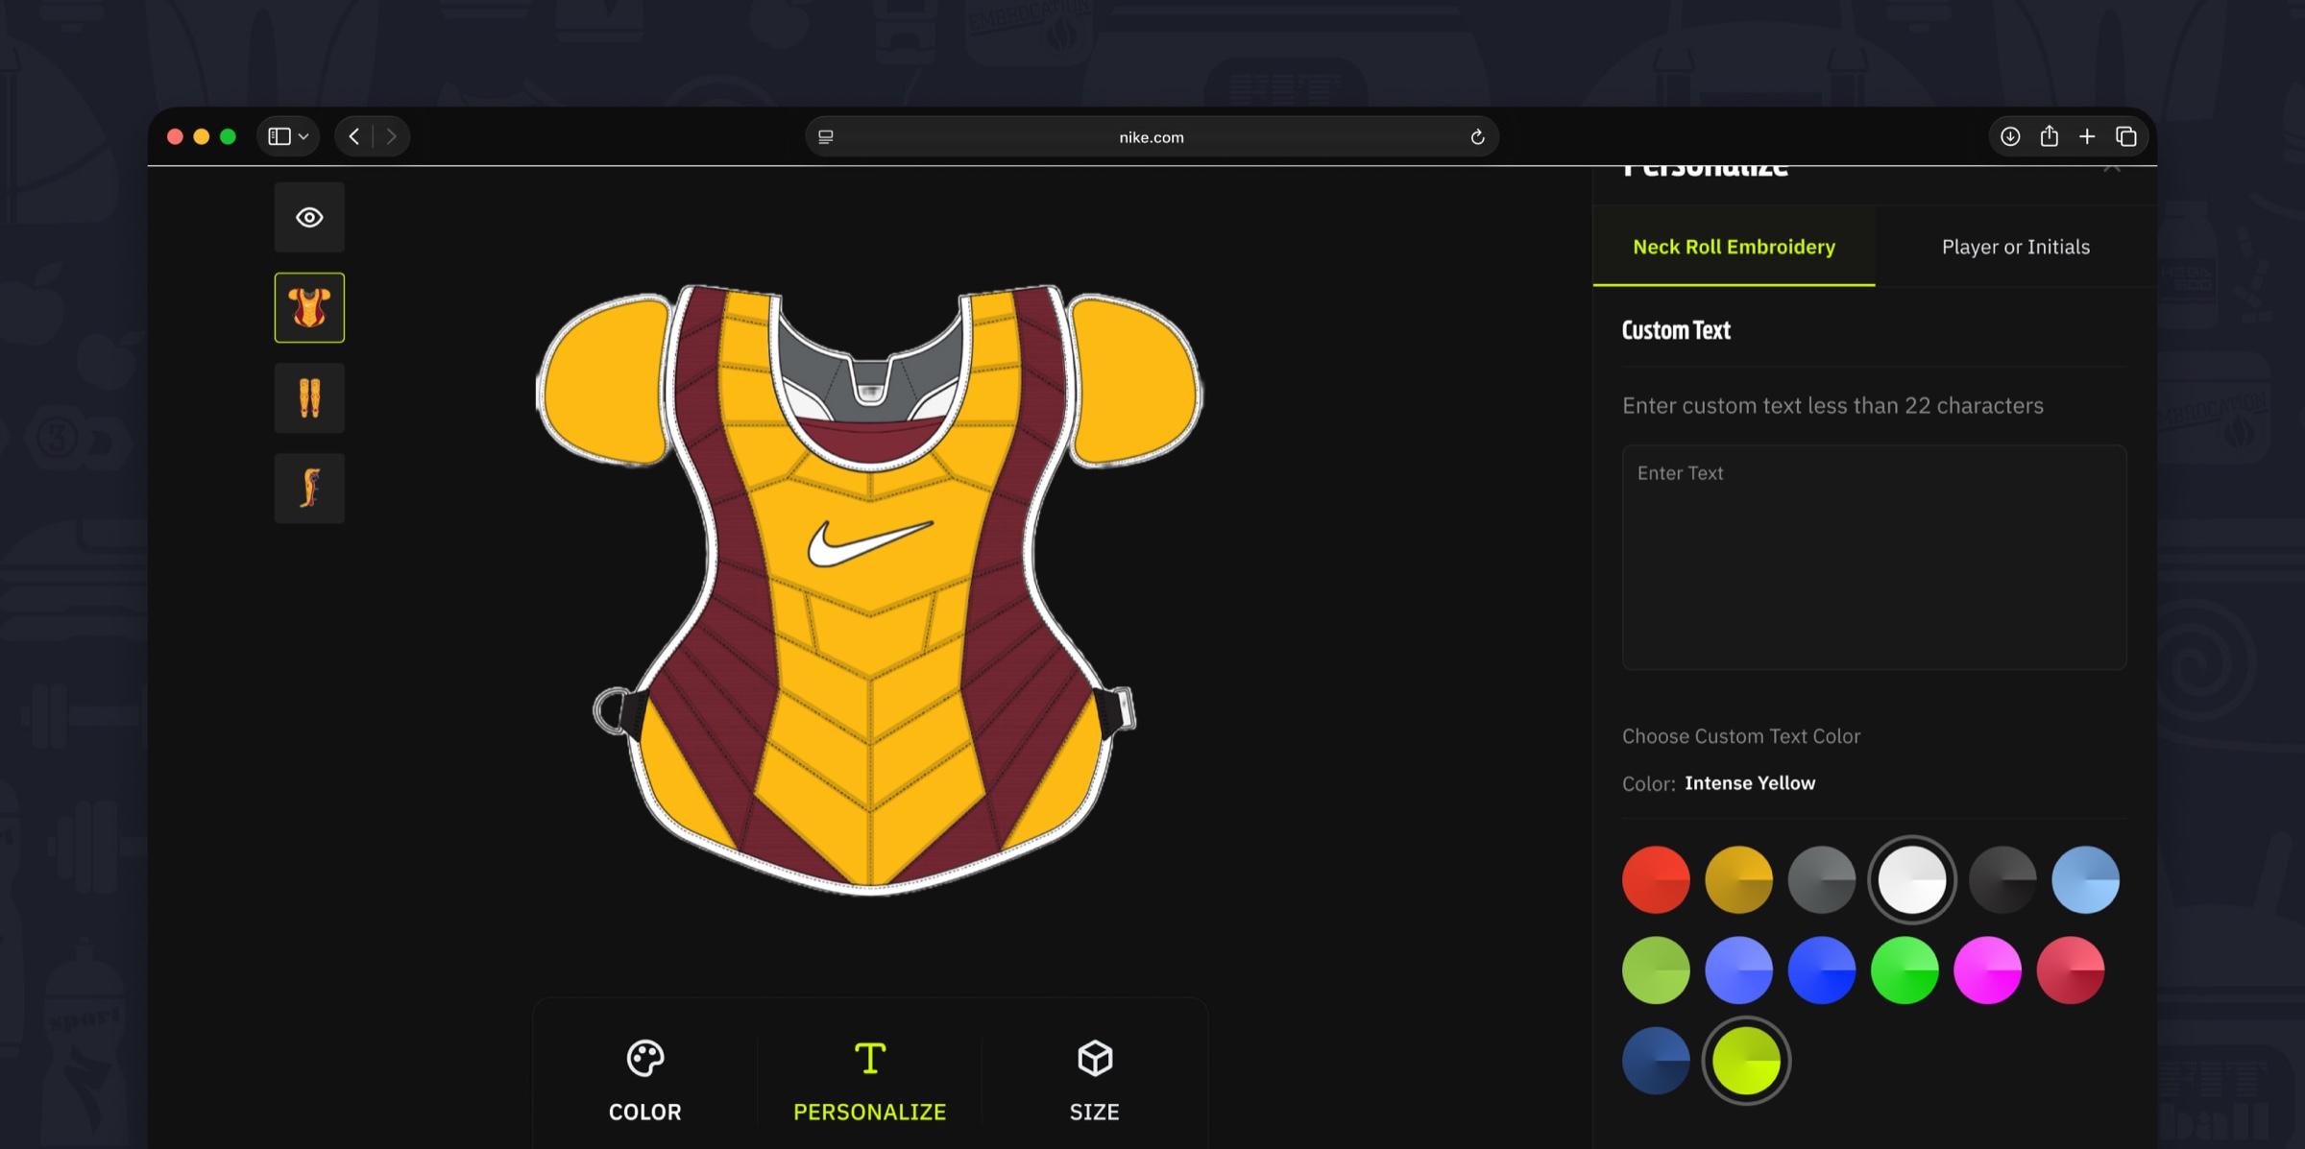Choose the light blue text color swatch
Viewport: 2305px width, 1149px height.
click(x=2085, y=879)
